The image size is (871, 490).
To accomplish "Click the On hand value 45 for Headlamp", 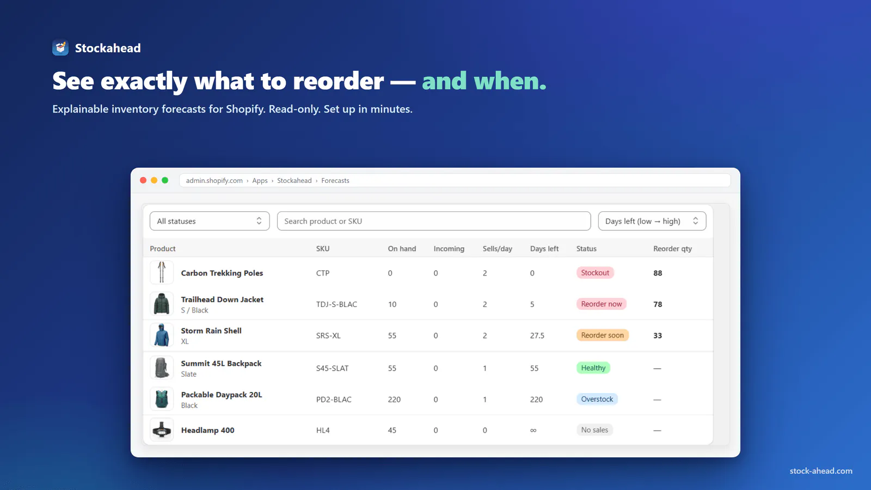I will (392, 431).
